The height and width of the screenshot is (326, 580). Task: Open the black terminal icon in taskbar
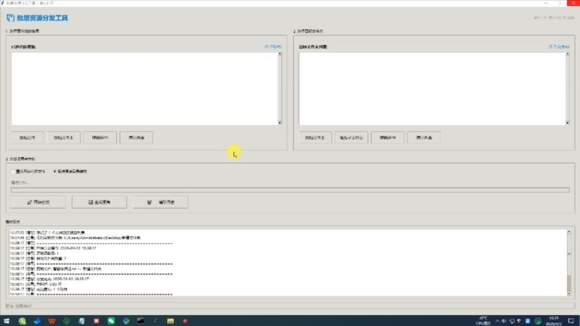pyautogui.click(x=141, y=320)
